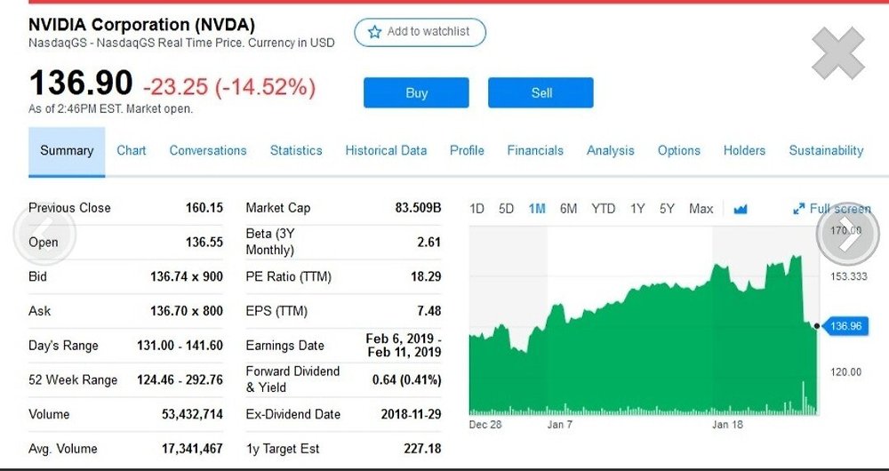
Task: Click the 136.96 current price marker on chart
Action: point(845,326)
